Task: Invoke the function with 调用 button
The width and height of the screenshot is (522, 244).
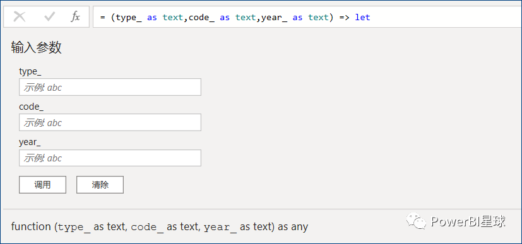Action: 43,185
